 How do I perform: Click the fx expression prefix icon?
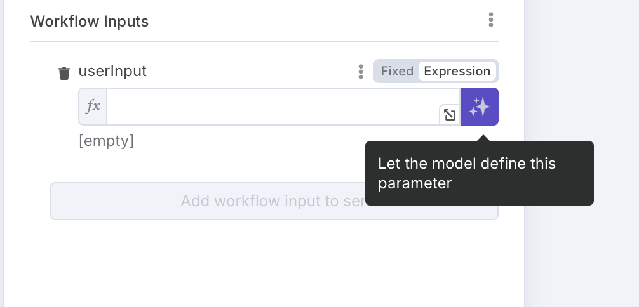(93, 107)
